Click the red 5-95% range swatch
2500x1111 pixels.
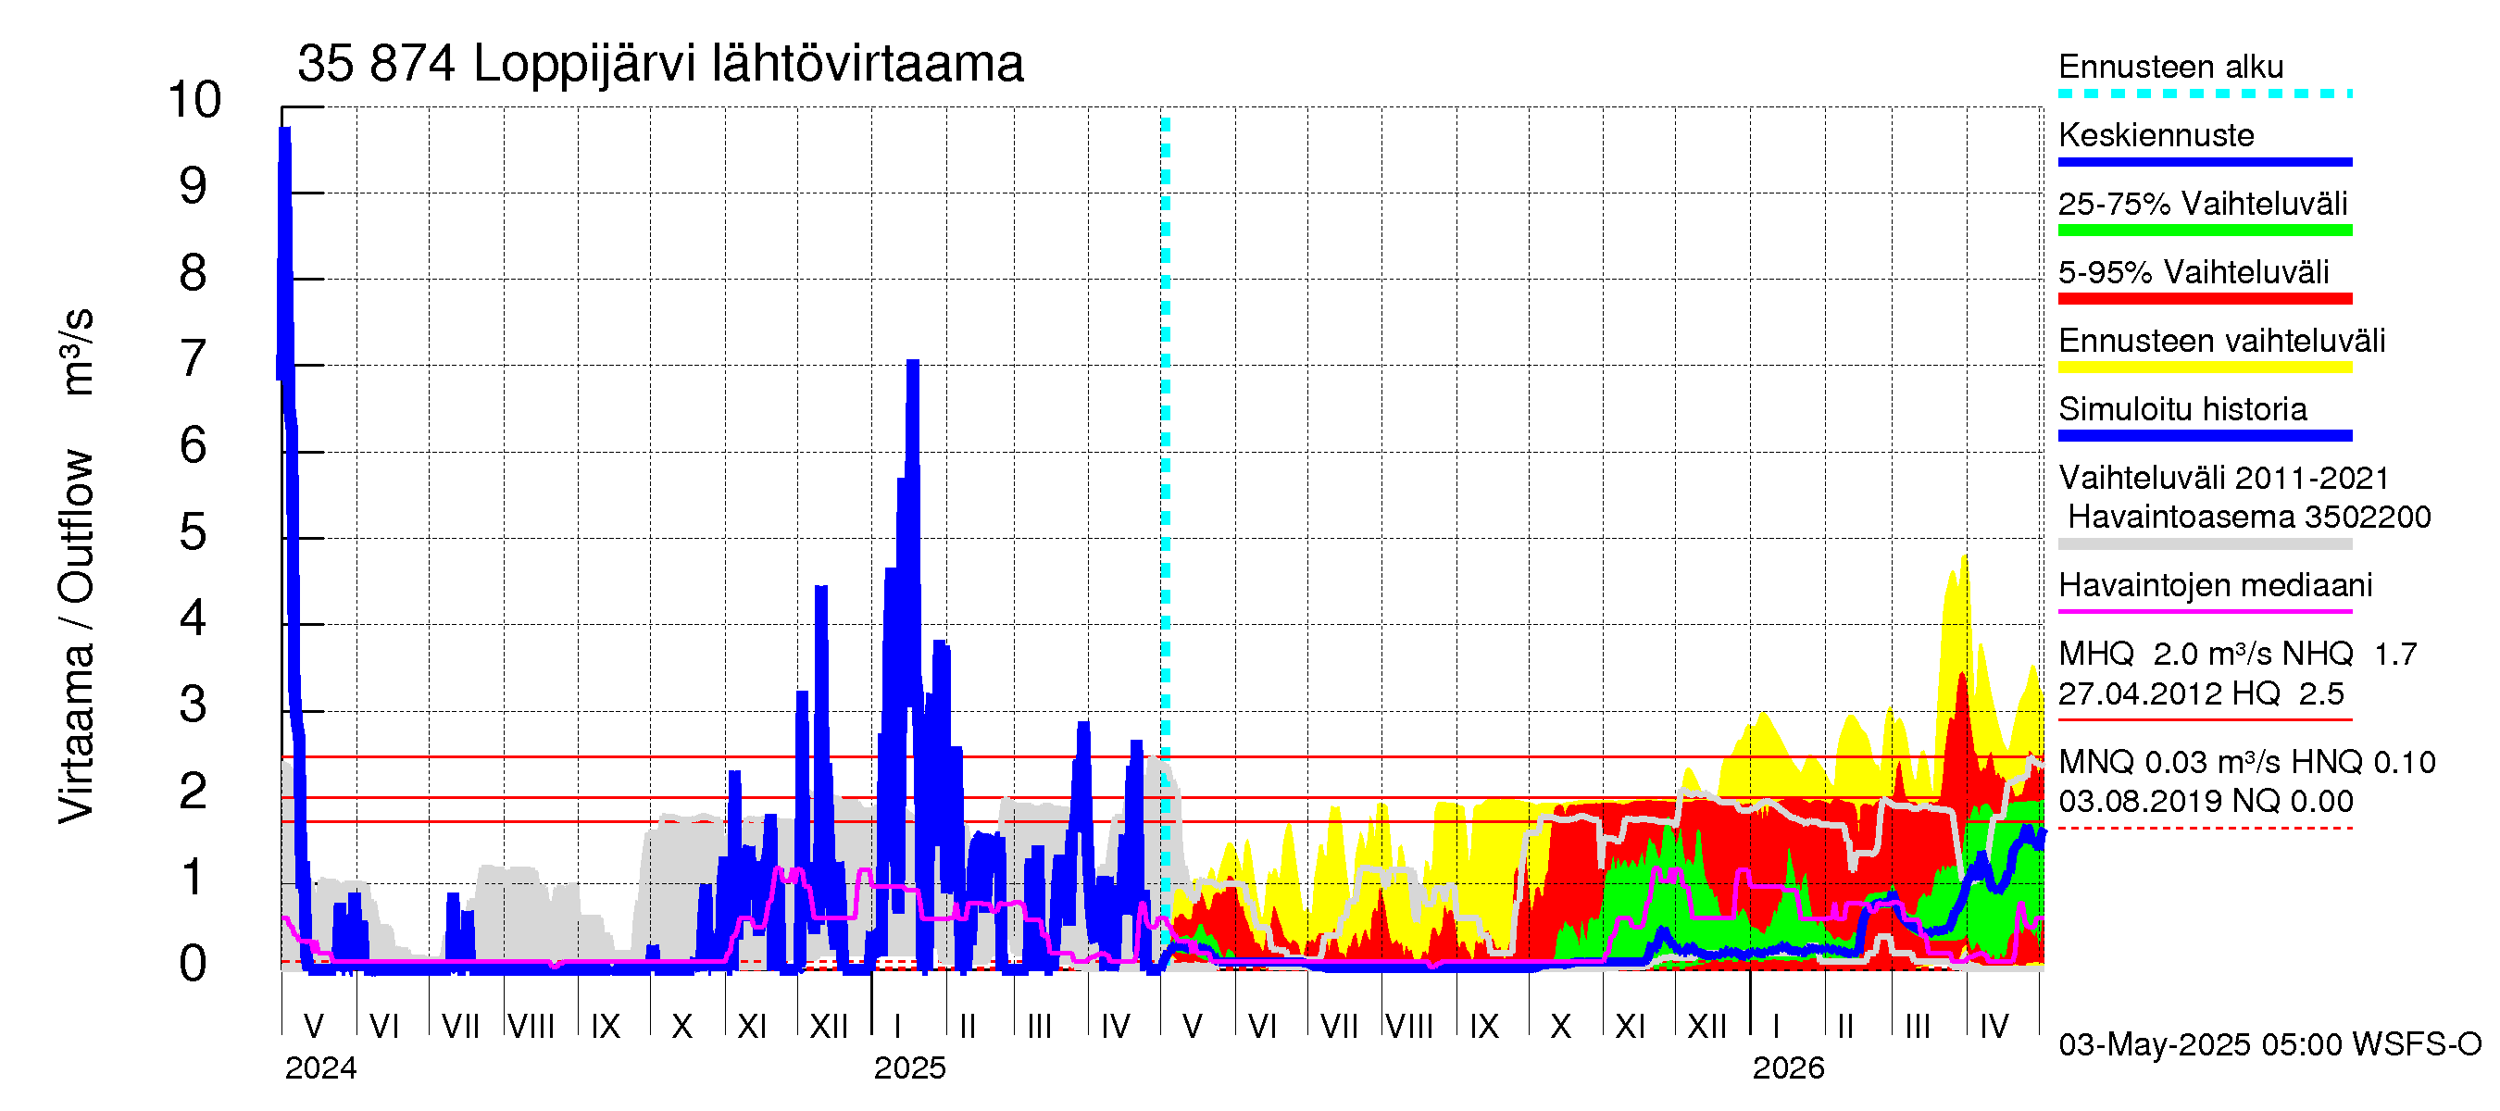click(x=2205, y=299)
